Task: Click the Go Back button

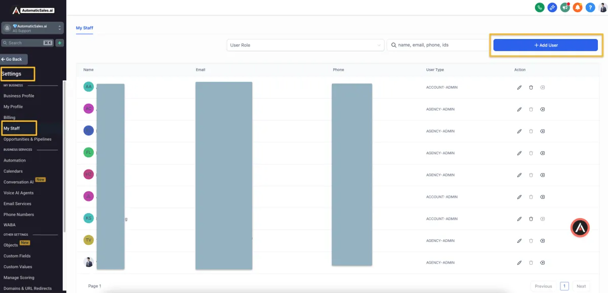Action: click(14, 59)
